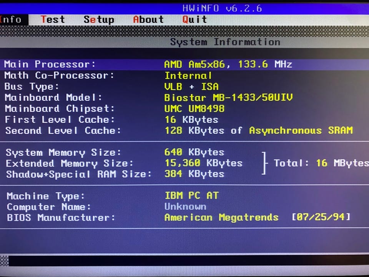This screenshot has height=277, width=369.
Task: Click the 128 KBytes of Asynchronous SRAM value
Action: click(x=259, y=130)
